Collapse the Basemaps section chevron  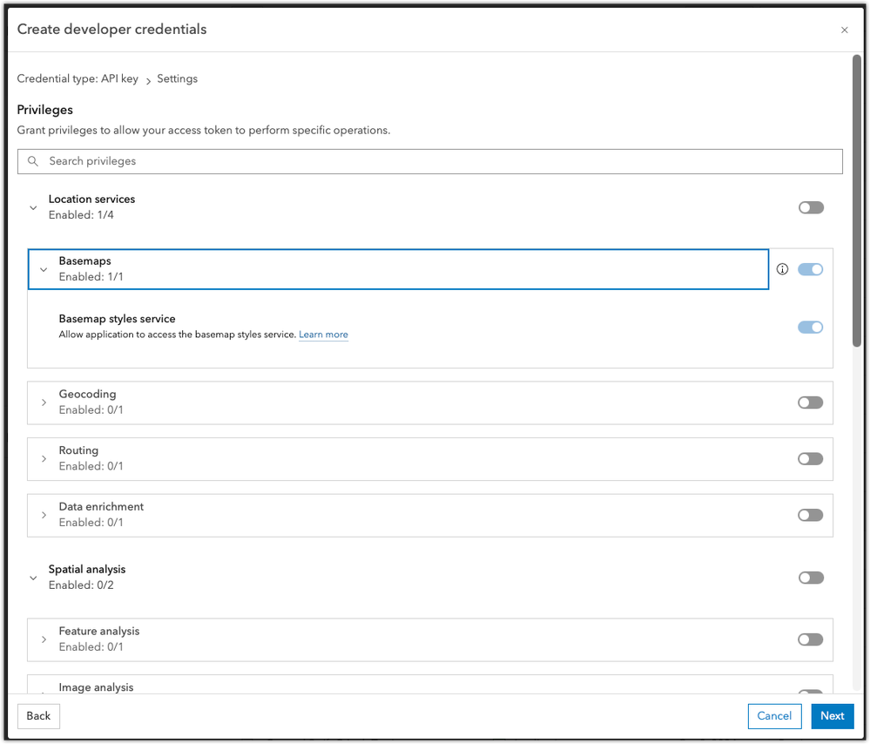(44, 269)
